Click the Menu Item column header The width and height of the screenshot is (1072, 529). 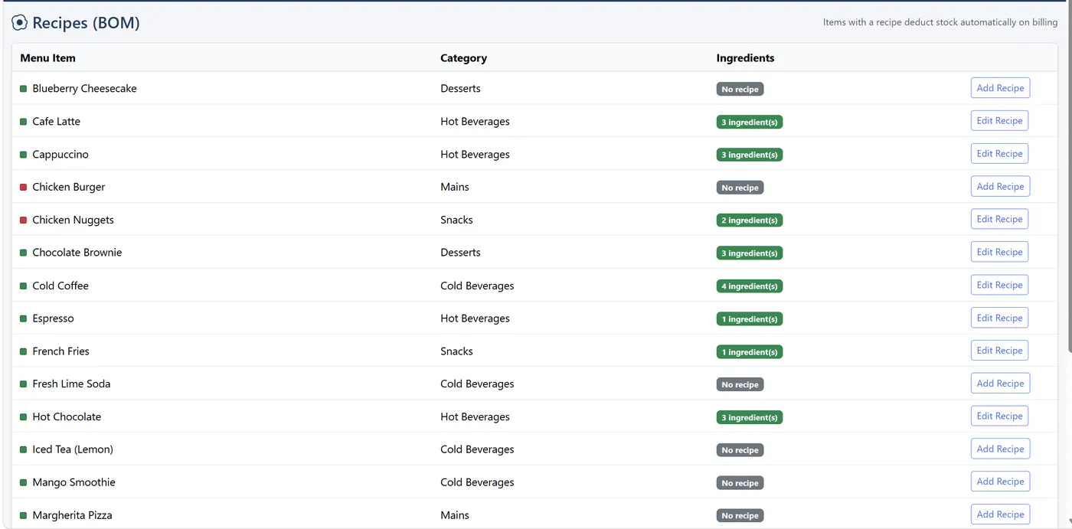[47, 58]
